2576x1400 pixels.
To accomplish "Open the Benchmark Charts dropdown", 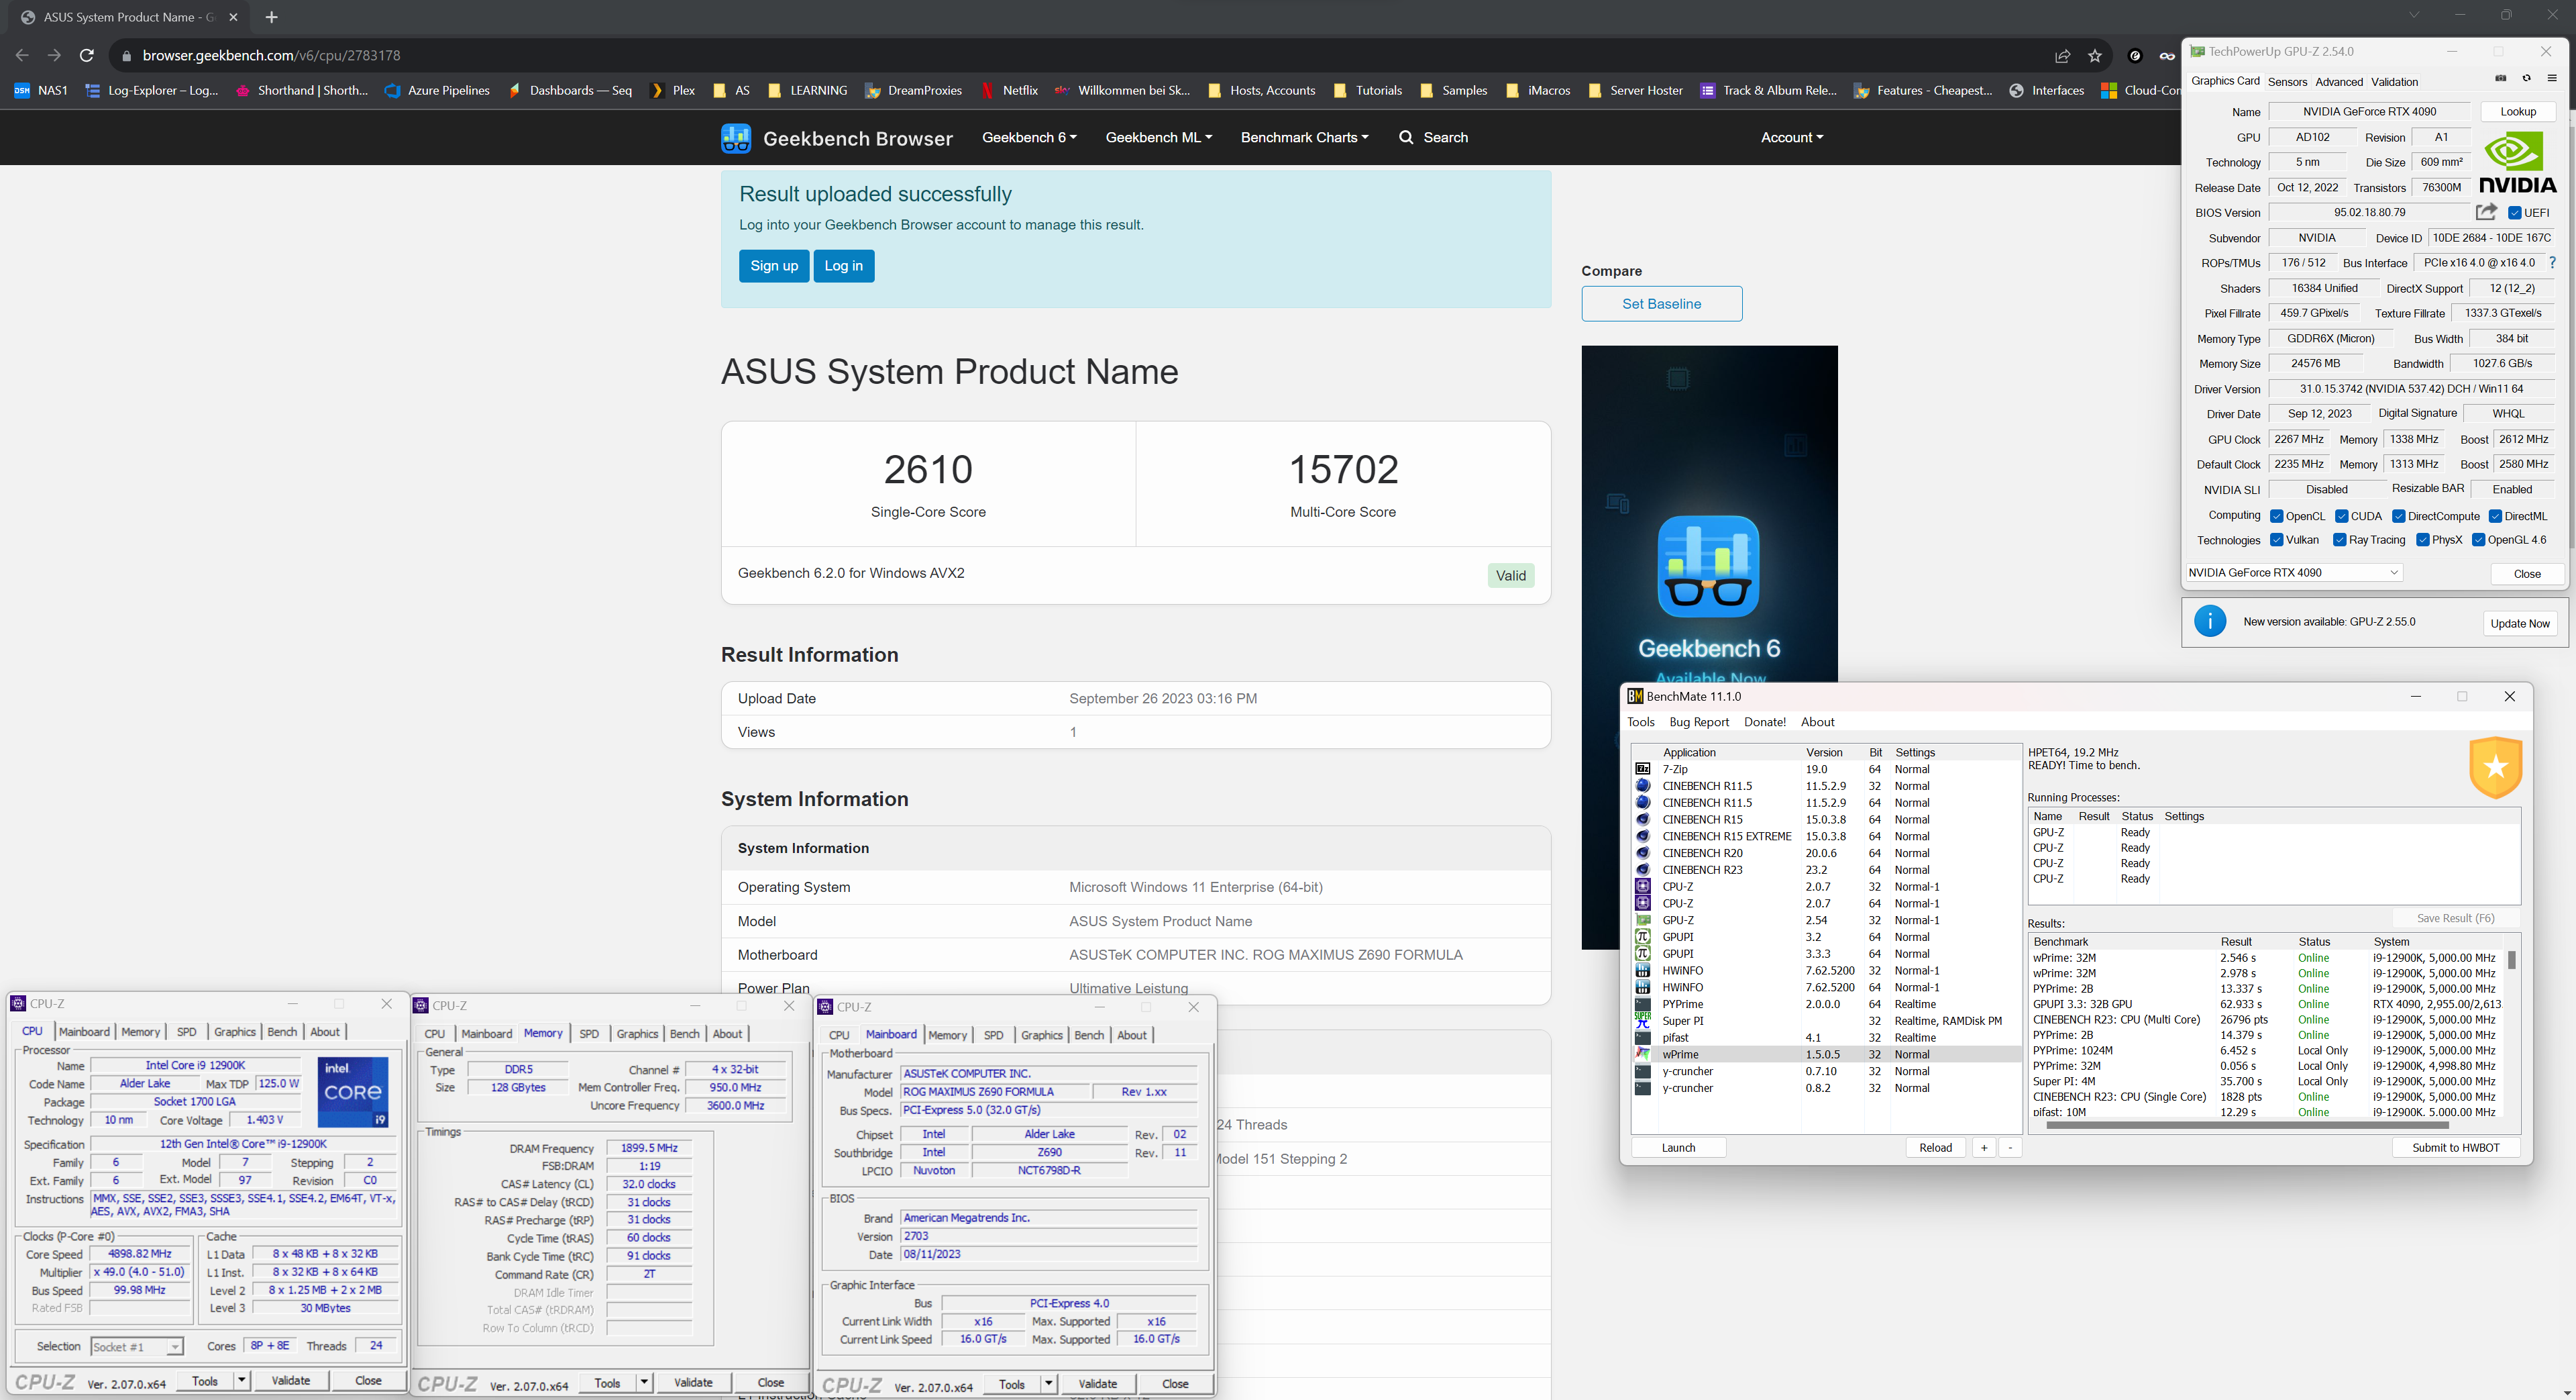I will click(1304, 138).
